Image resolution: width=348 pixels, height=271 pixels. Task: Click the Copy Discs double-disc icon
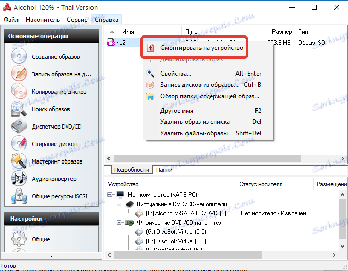[x=19, y=91]
